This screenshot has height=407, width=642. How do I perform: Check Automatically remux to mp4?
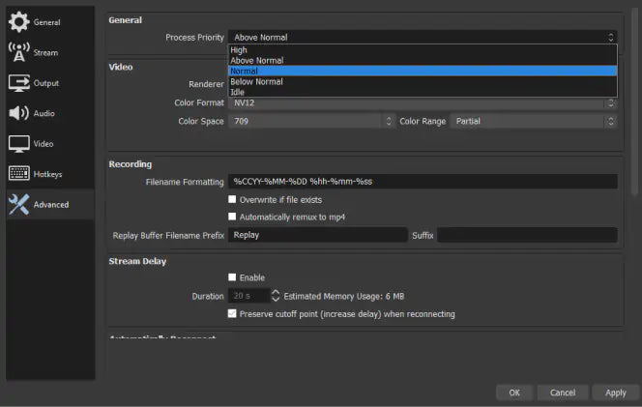pyautogui.click(x=232, y=217)
